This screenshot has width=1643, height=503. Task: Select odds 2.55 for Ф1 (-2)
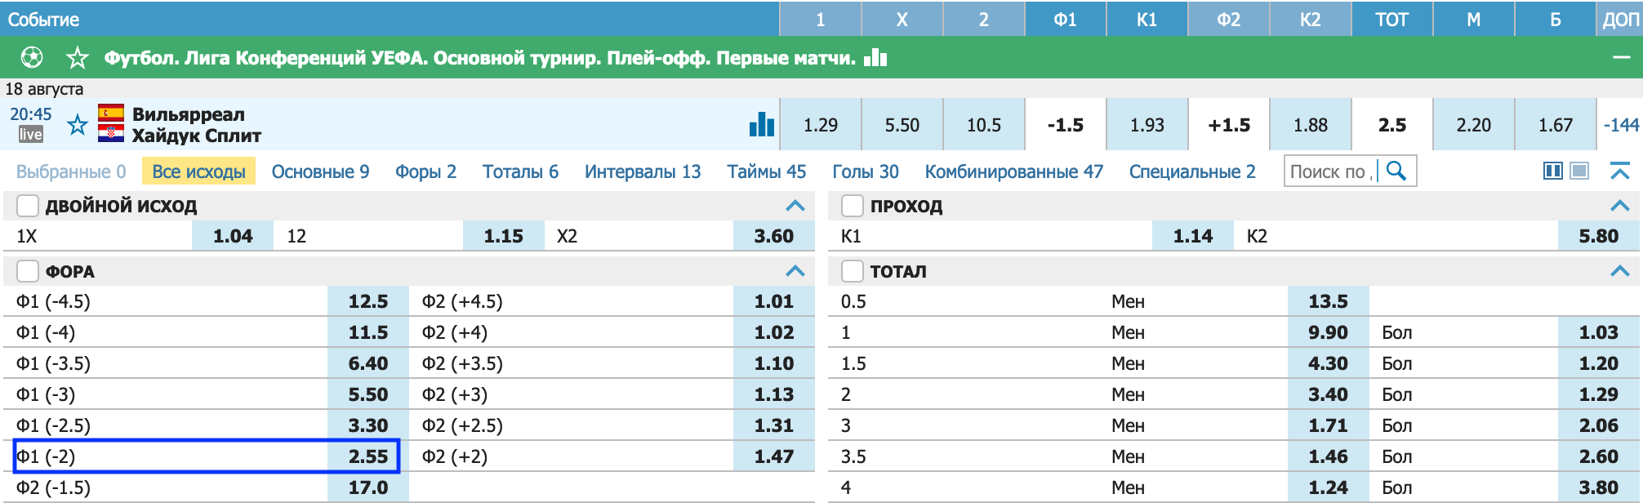coord(368,456)
